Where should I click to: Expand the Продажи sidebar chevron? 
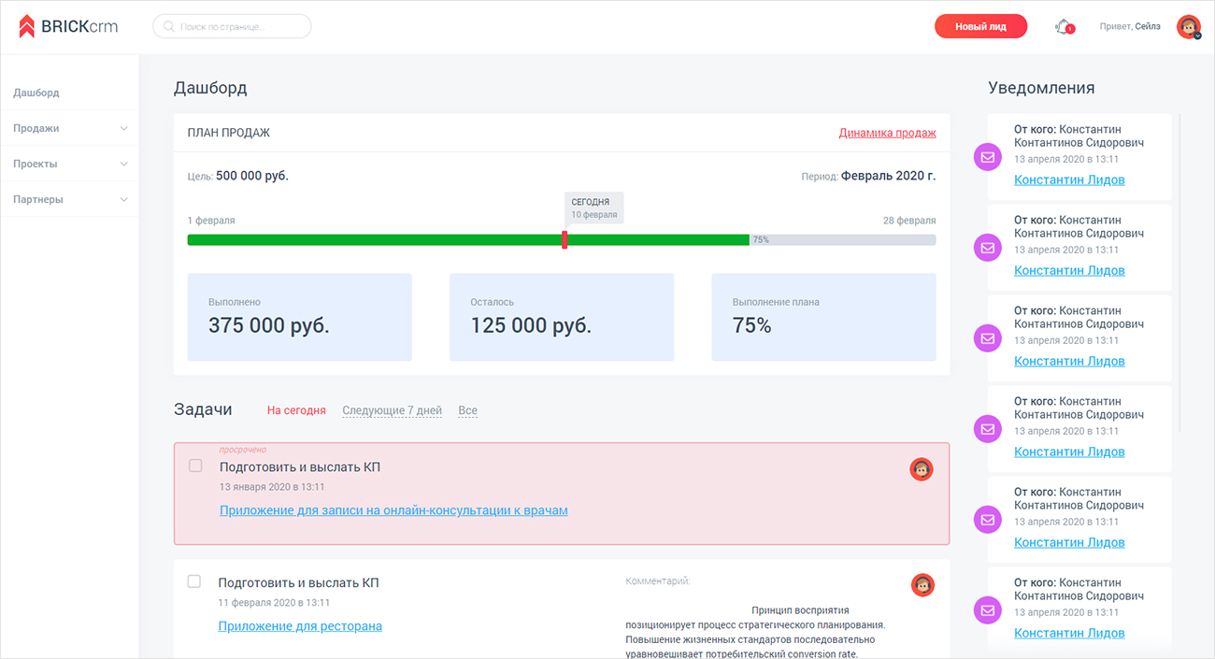124,129
